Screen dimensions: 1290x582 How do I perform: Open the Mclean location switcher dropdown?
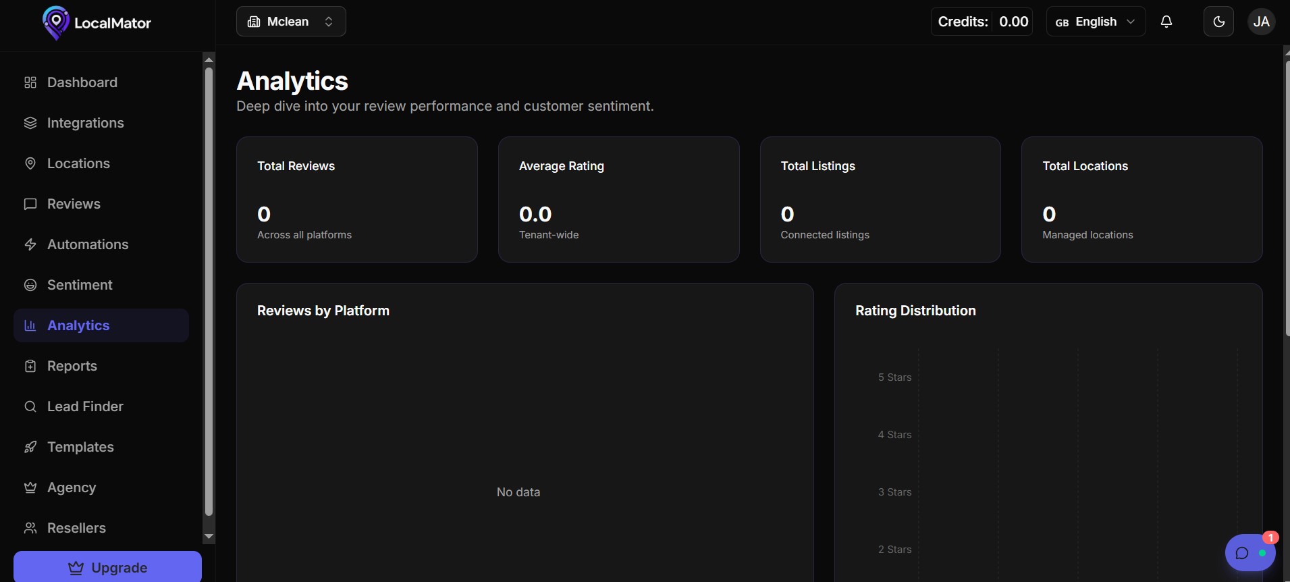291,22
